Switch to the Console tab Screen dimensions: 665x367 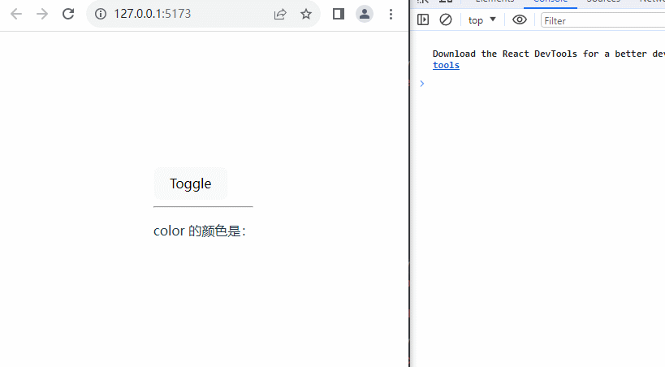pos(550,2)
